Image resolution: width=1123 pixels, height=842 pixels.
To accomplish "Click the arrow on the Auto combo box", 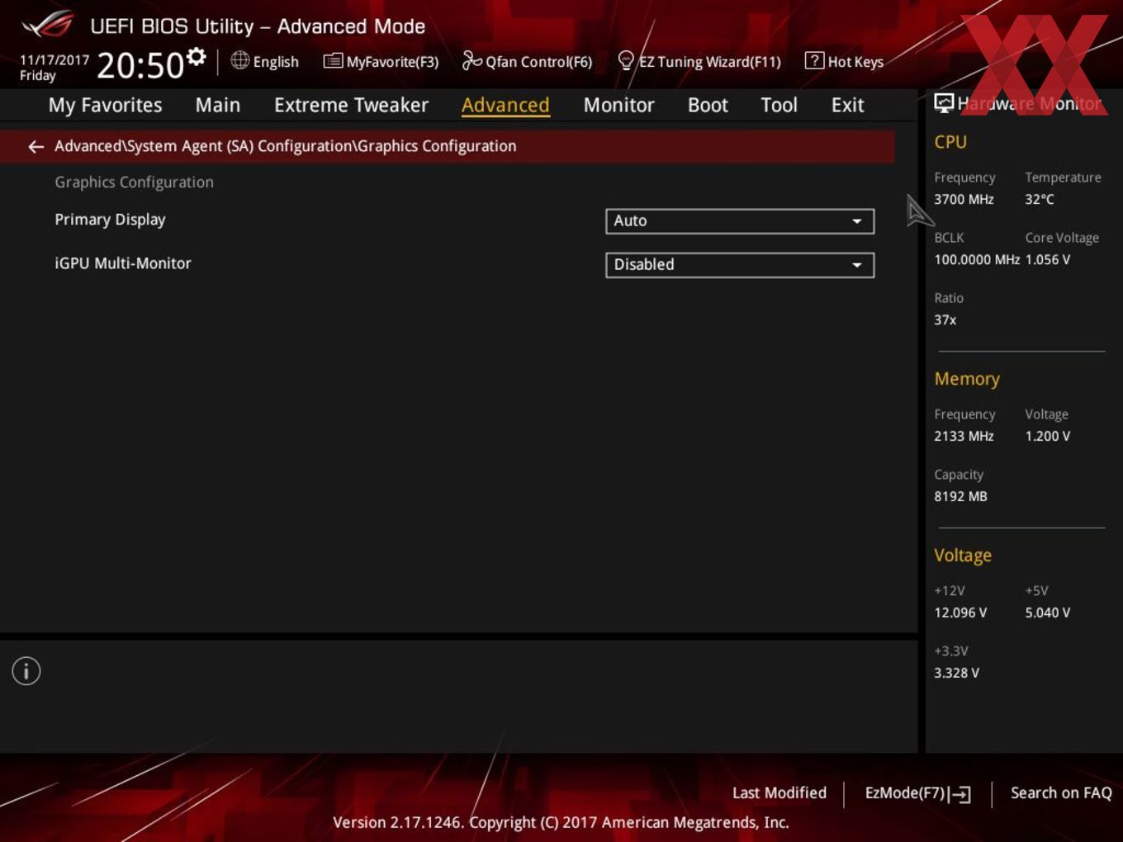I will pyautogui.click(x=857, y=221).
